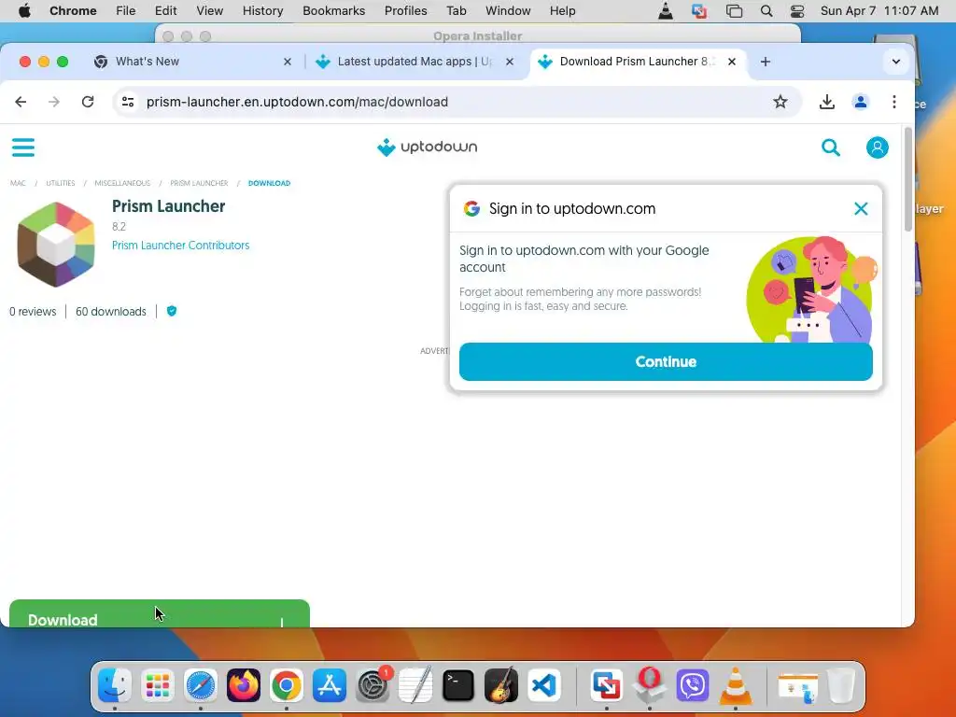Open Prism Launcher Contributors link
Screen dimensions: 956x717
(180, 246)
